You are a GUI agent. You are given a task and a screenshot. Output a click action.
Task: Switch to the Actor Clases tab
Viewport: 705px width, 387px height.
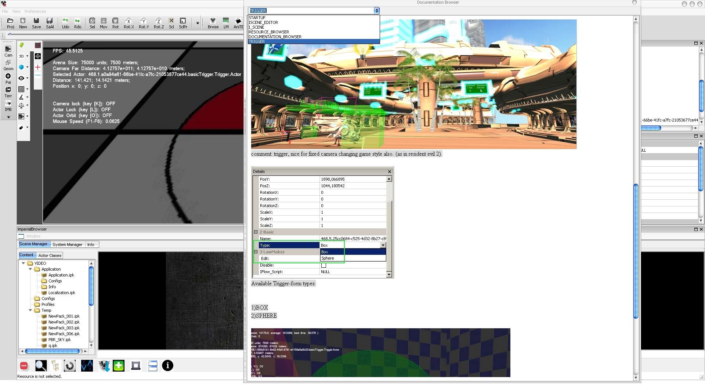pos(50,256)
